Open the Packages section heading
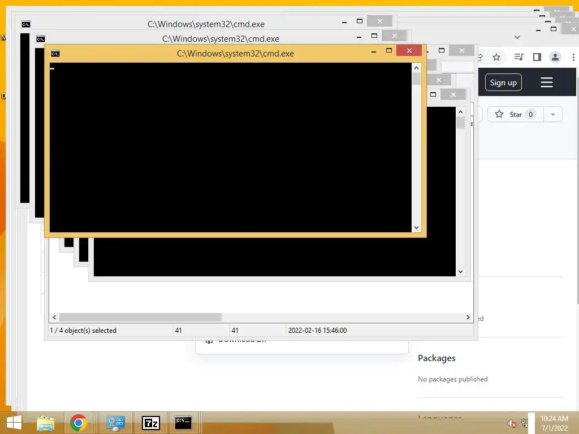This screenshot has width=579, height=434. coord(437,358)
